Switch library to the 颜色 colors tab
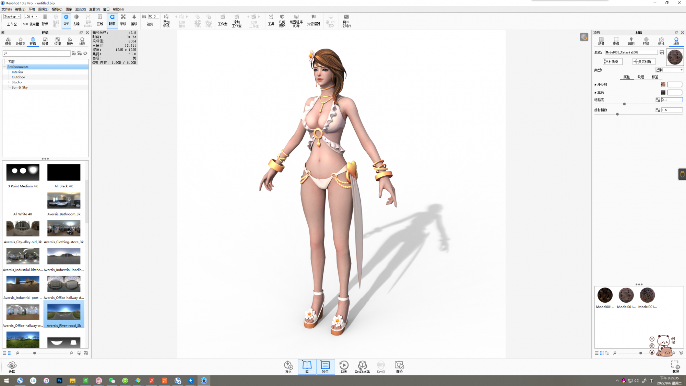 tap(70, 41)
